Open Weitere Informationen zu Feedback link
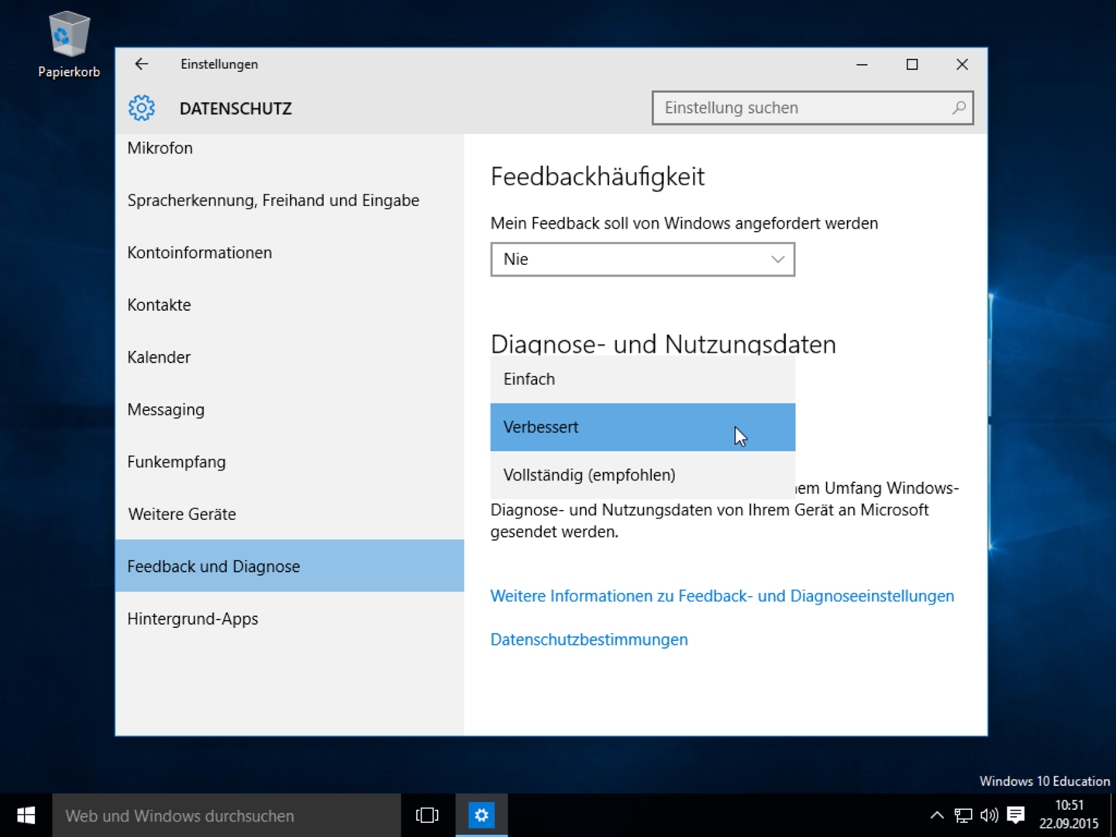 point(722,596)
